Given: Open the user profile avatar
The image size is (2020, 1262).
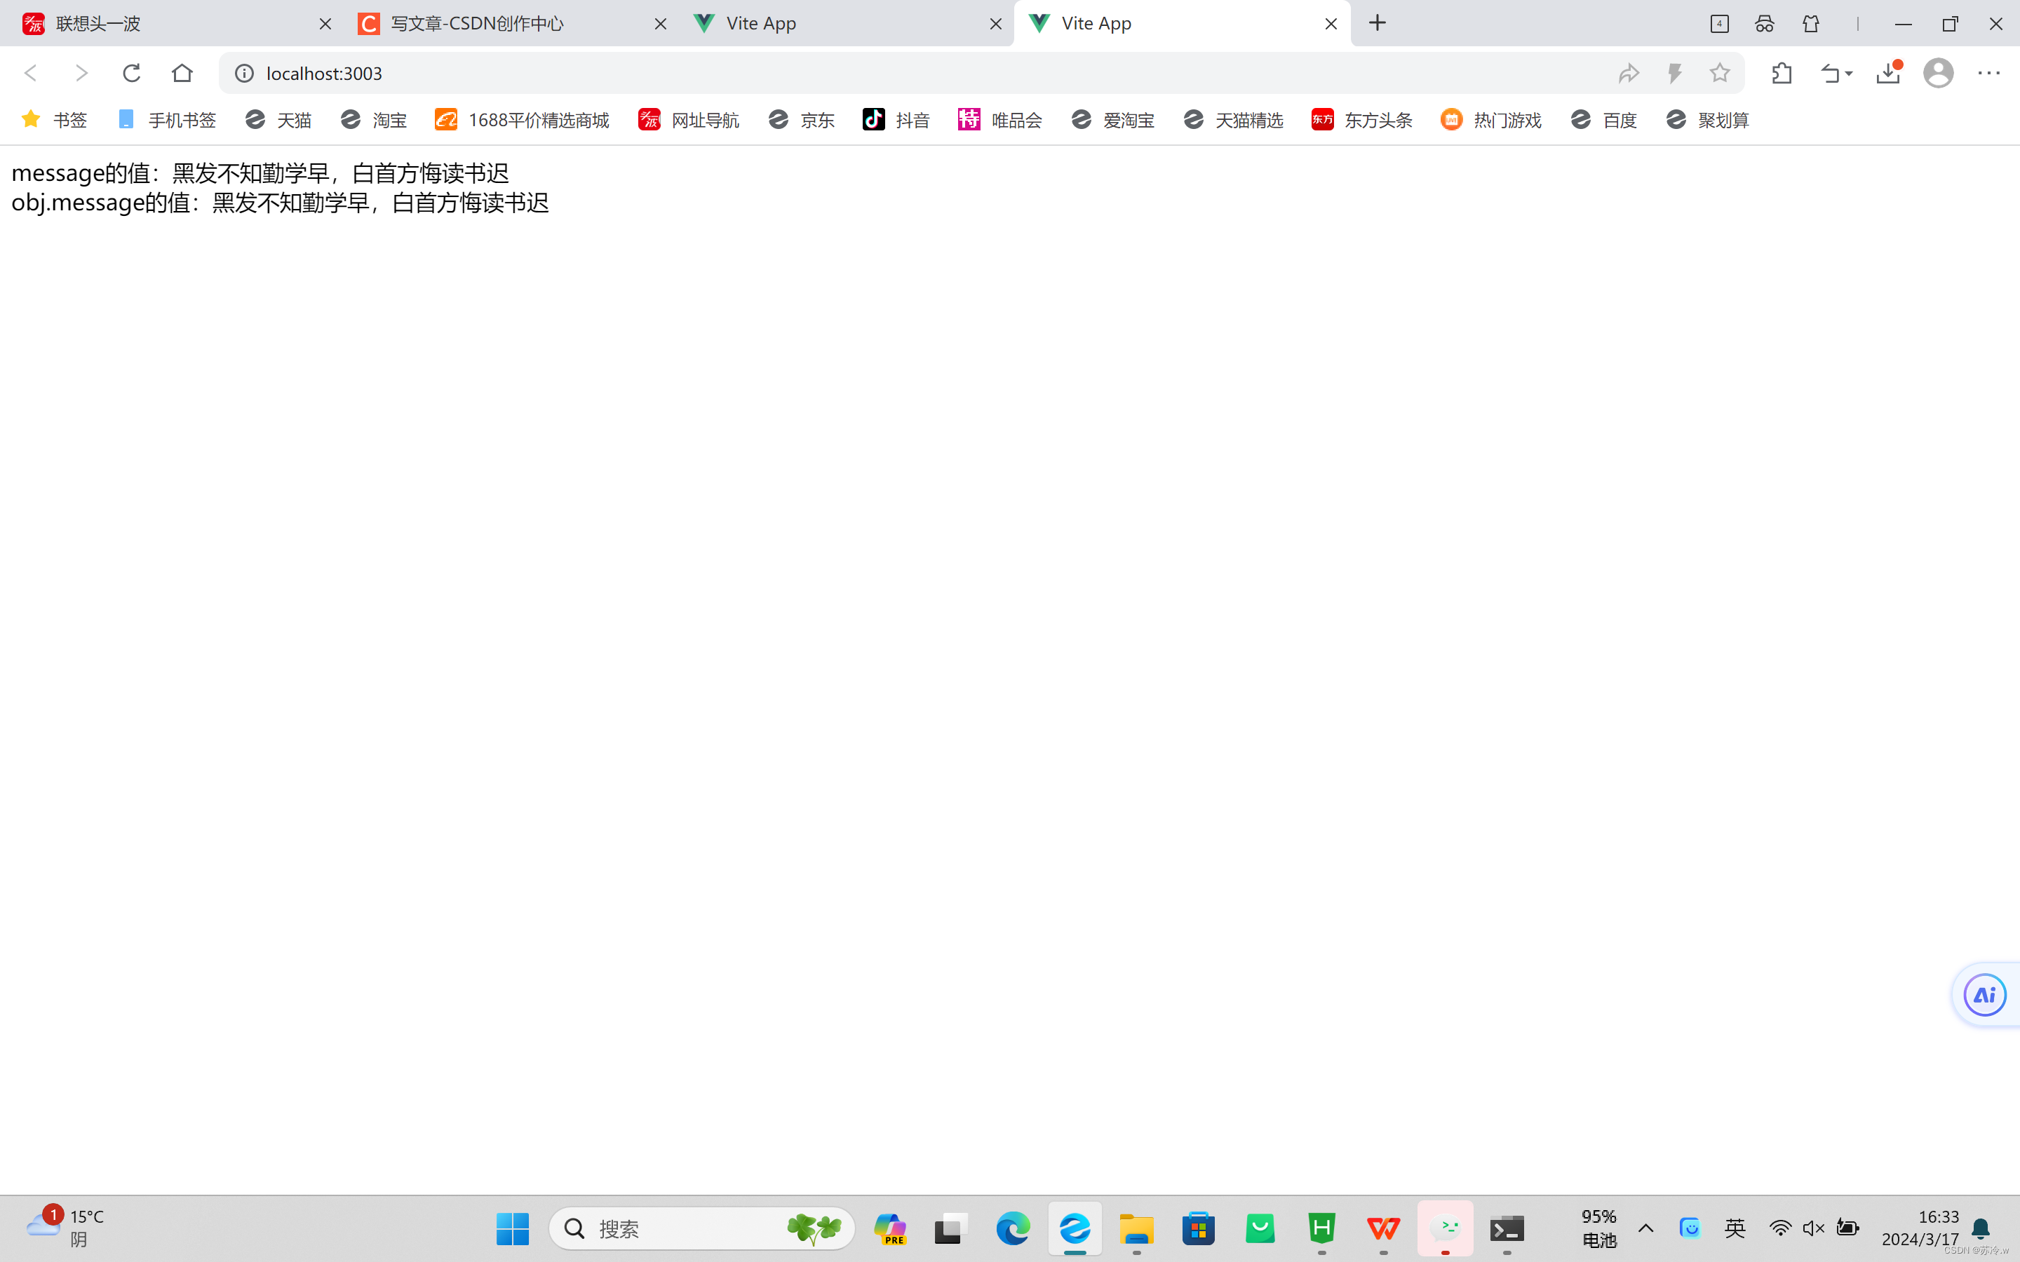Looking at the screenshot, I should [1938, 74].
